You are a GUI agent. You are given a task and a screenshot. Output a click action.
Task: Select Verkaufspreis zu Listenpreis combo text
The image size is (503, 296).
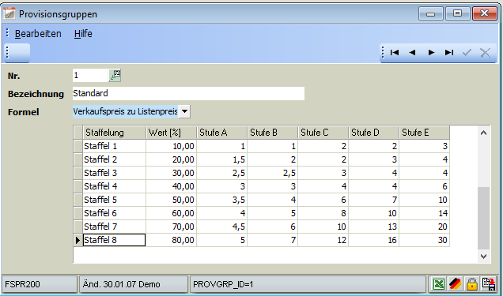click(x=126, y=111)
